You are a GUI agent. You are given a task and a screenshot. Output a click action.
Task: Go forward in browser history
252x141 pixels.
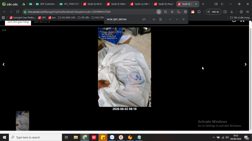coord(11,12)
